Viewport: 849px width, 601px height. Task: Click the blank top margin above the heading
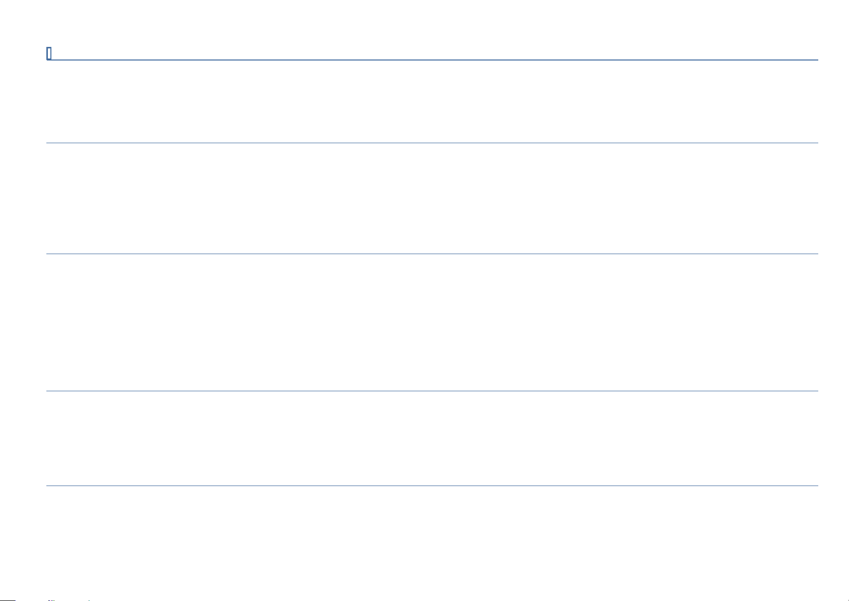[x=424, y=23]
